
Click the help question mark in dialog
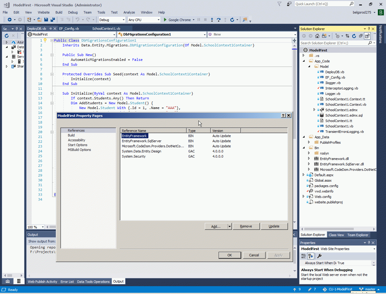(x=283, y=116)
